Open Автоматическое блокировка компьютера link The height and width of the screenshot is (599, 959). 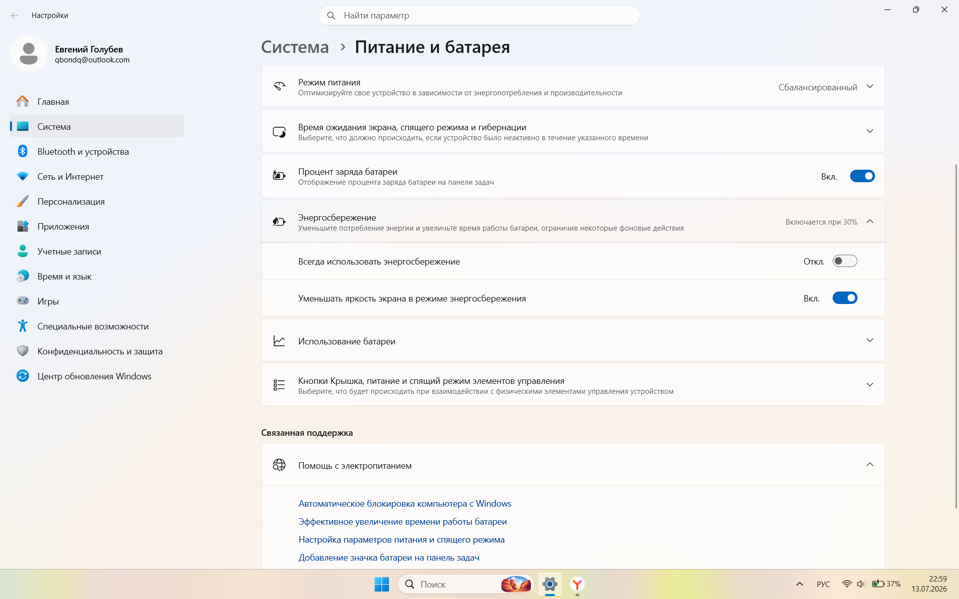[405, 504]
